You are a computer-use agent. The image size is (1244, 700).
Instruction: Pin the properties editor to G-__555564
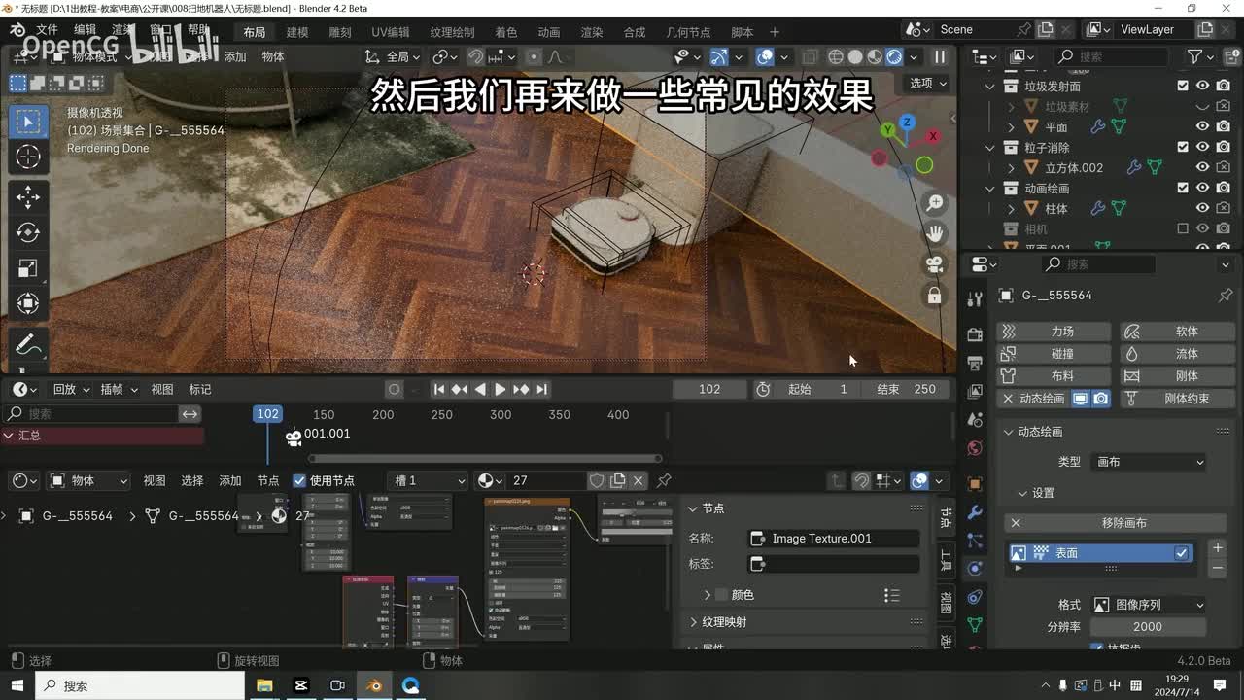click(x=1226, y=295)
